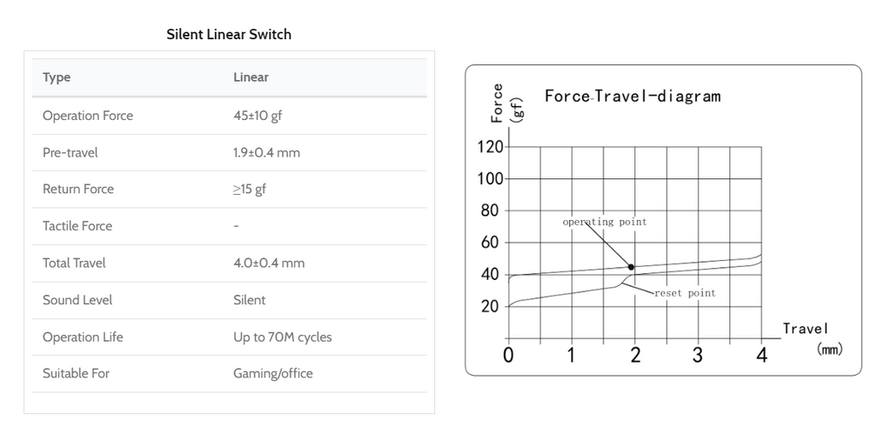
Task: Click the black operating point dot
Action: click(x=631, y=267)
